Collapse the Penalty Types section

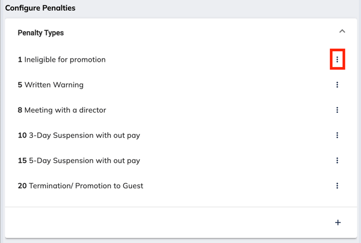click(x=342, y=32)
